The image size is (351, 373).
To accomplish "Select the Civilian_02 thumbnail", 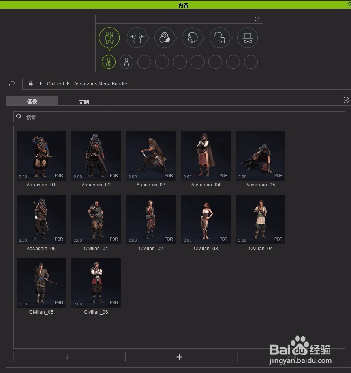I will 151,219.
